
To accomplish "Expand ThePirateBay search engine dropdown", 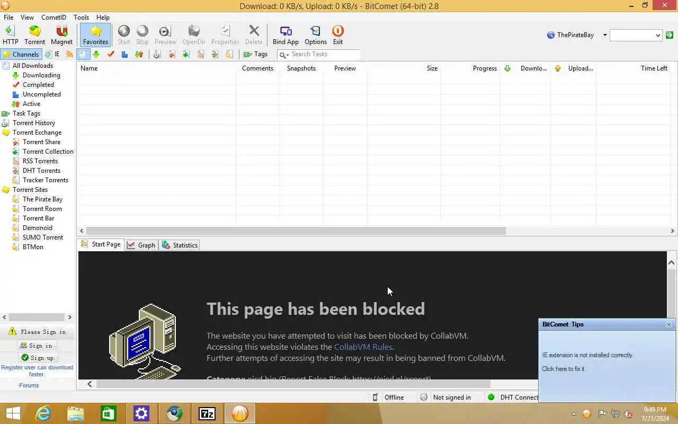I will [x=605, y=35].
